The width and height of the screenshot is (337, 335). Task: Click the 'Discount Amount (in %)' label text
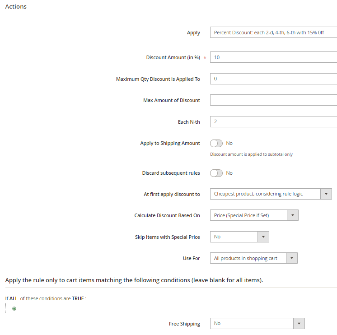(173, 57)
